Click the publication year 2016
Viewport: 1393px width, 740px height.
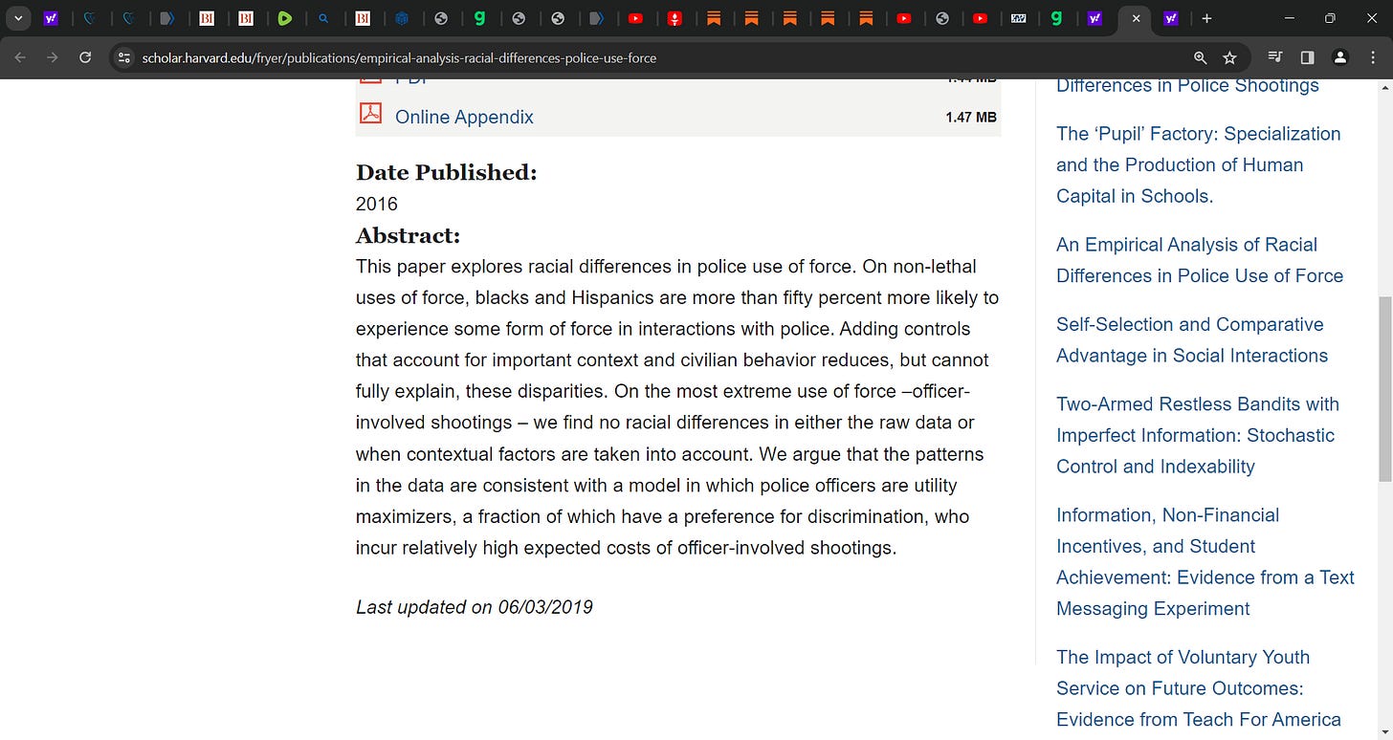coord(377,204)
